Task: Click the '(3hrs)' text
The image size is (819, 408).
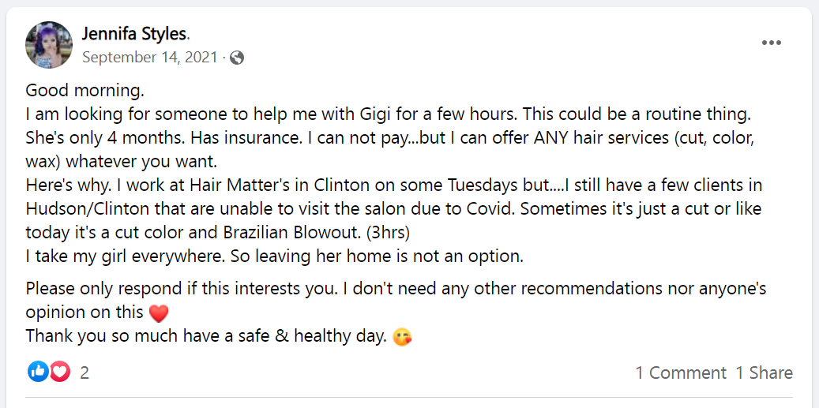Action: (x=388, y=234)
